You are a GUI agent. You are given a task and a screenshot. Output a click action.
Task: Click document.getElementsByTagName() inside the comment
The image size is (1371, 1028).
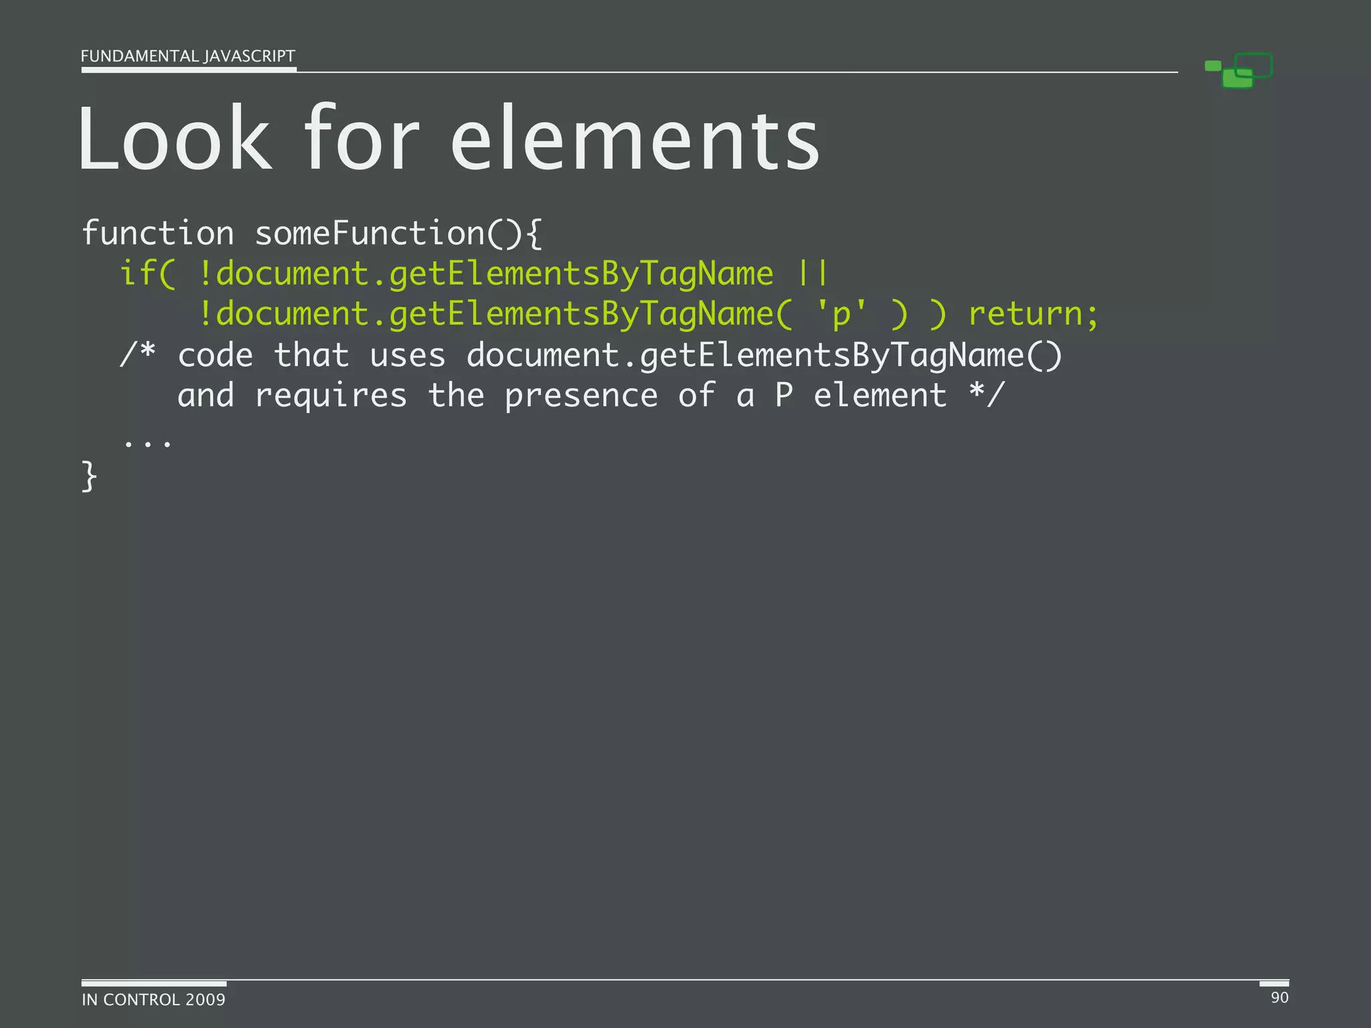(x=764, y=355)
